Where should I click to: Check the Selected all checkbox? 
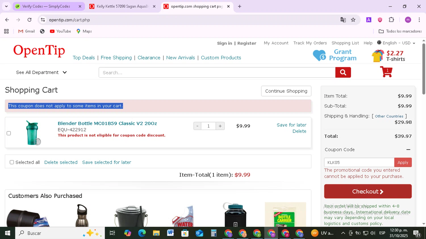pos(12,162)
